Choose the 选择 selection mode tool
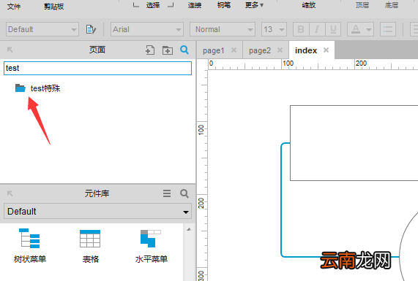Image resolution: width=418 pixels, height=281 pixels. point(153,5)
